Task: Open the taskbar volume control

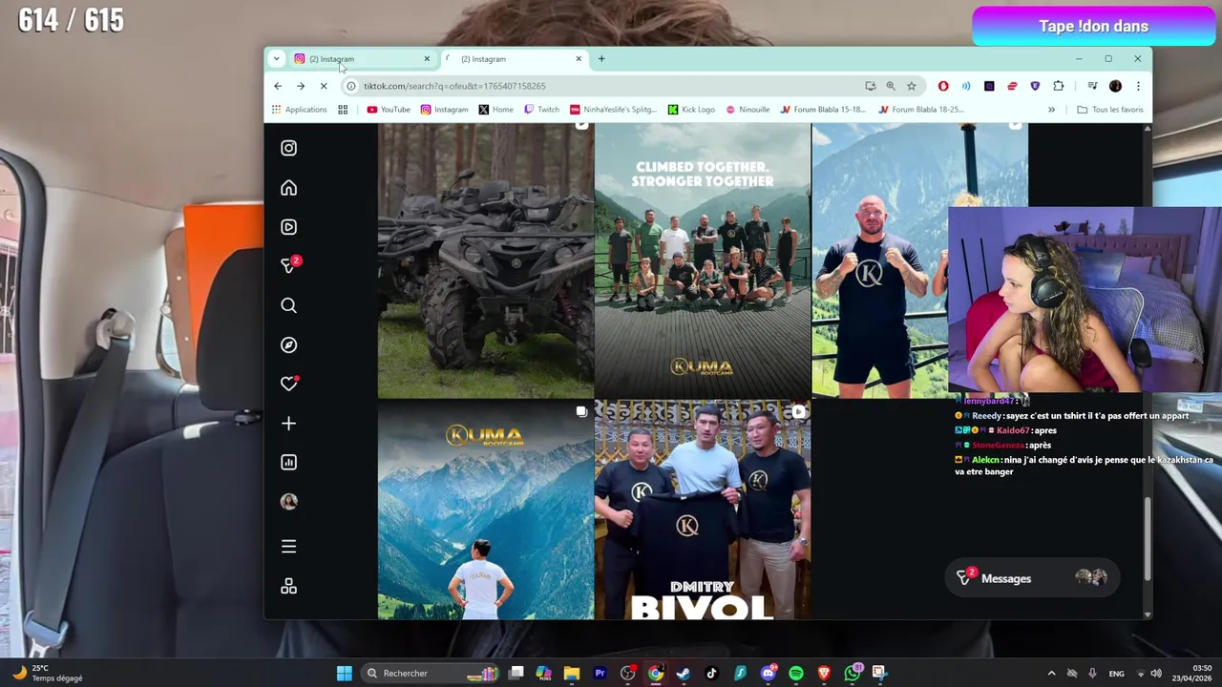Action: point(1155,674)
